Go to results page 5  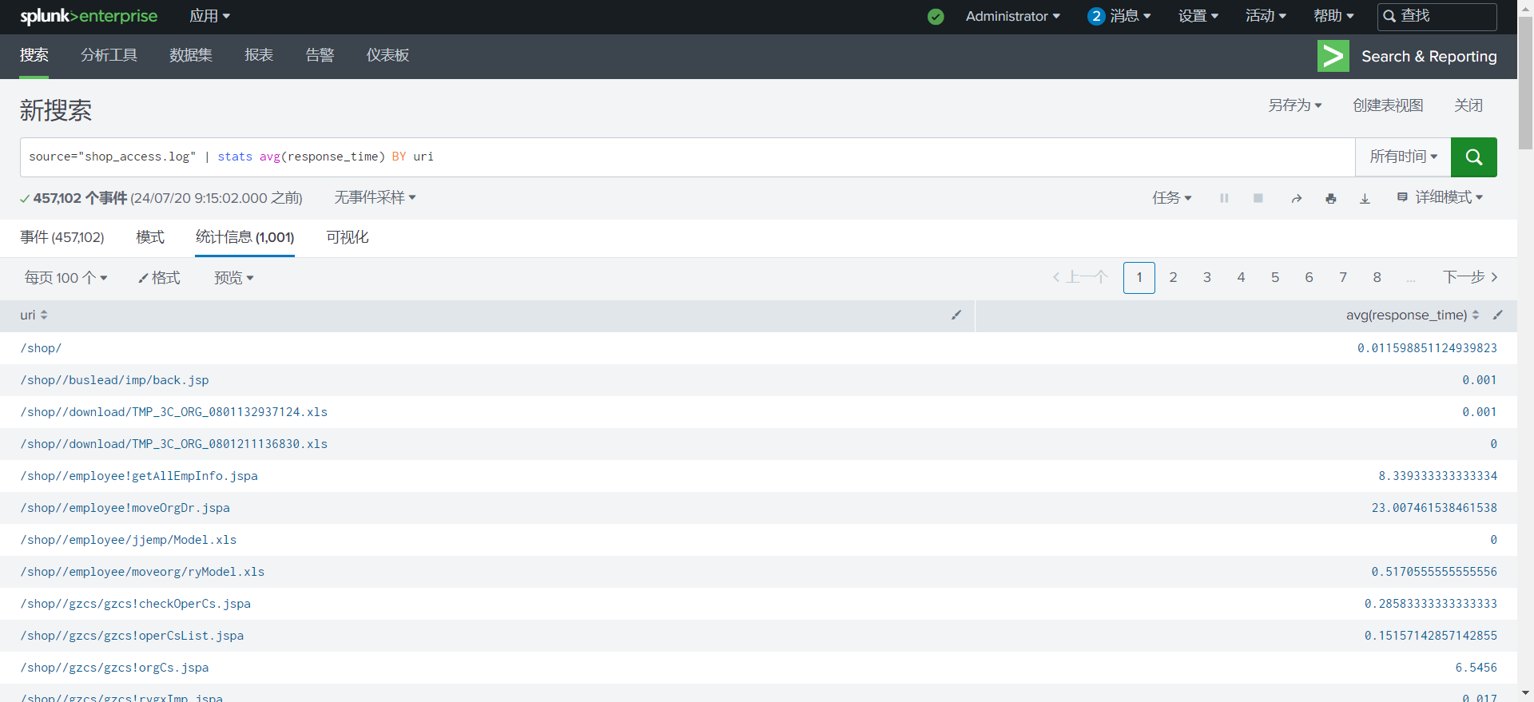(x=1274, y=278)
